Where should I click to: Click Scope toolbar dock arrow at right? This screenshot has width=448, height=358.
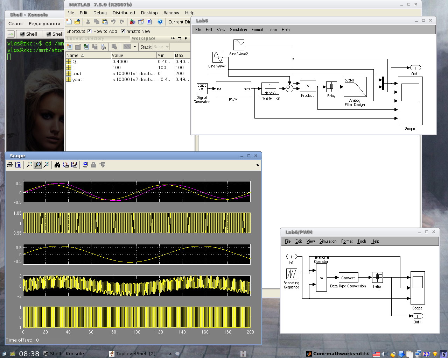(x=258, y=165)
